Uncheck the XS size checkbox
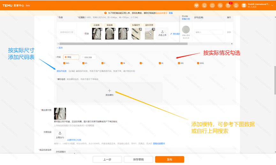Image resolution: width=276 pixels, height=165 pixels. click(83, 63)
